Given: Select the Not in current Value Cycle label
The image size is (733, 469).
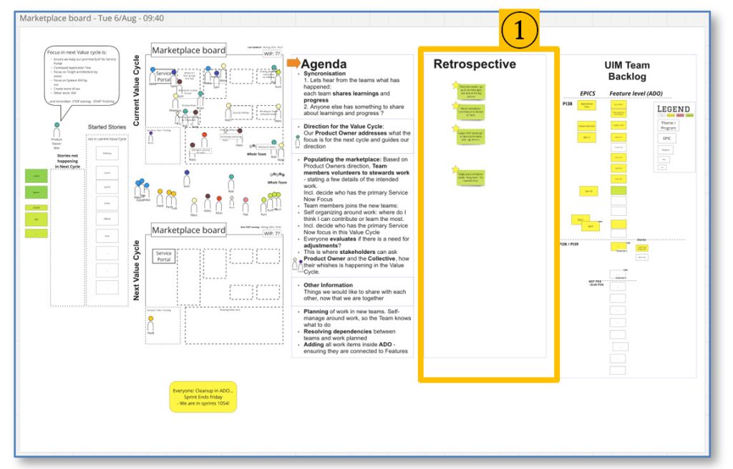Looking at the screenshot, I should click(x=107, y=139).
